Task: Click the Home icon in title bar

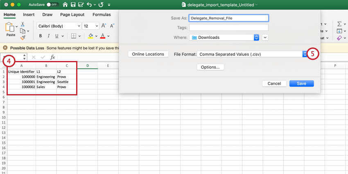Action: (66, 5)
